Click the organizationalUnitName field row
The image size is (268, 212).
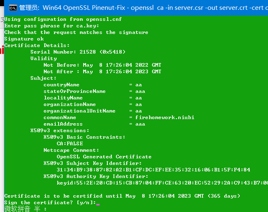tap(93, 111)
